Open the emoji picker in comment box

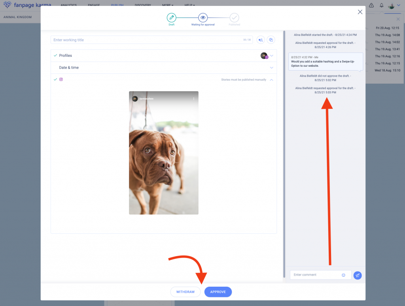[343, 275]
